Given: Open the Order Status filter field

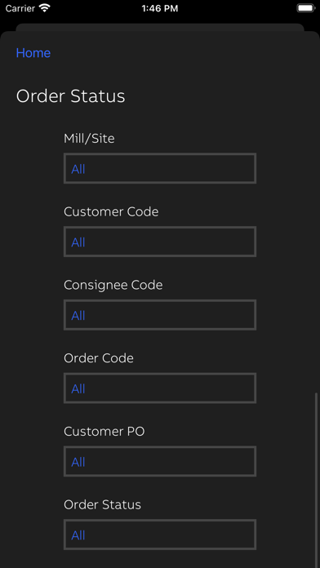Looking at the screenshot, I should click(160, 535).
